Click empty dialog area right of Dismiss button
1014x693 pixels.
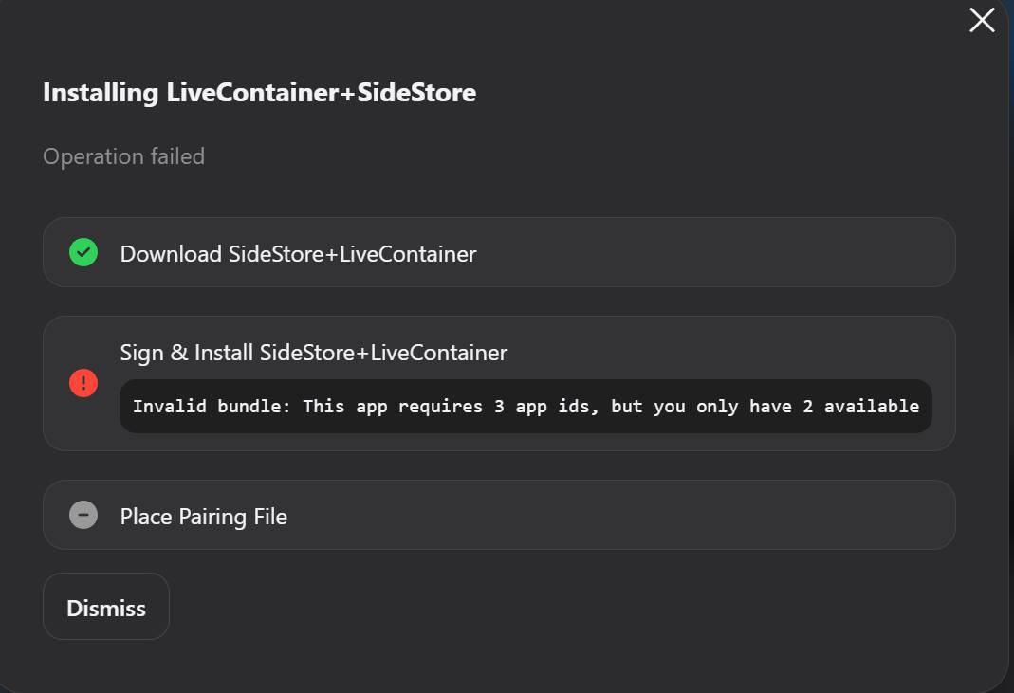click(569, 607)
